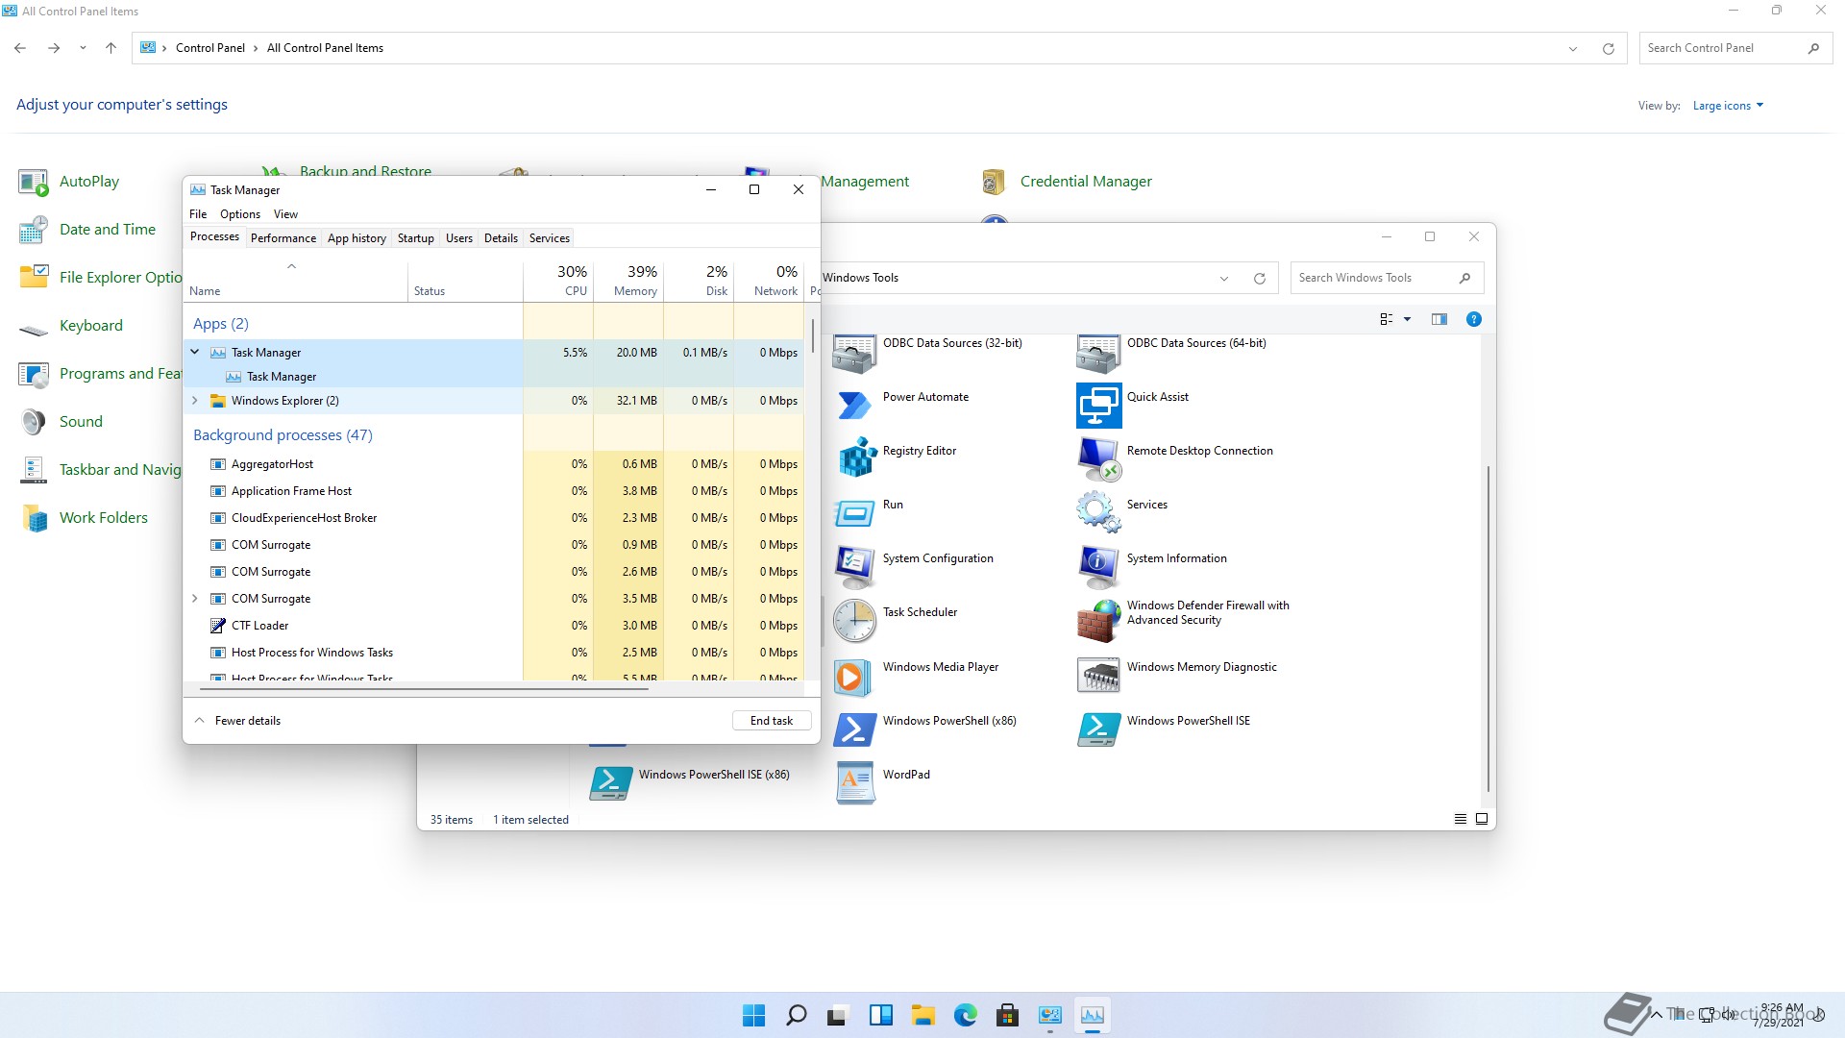Switch to large icons view in Windows Tools
This screenshot has height=1038, width=1845.
coord(1481,819)
